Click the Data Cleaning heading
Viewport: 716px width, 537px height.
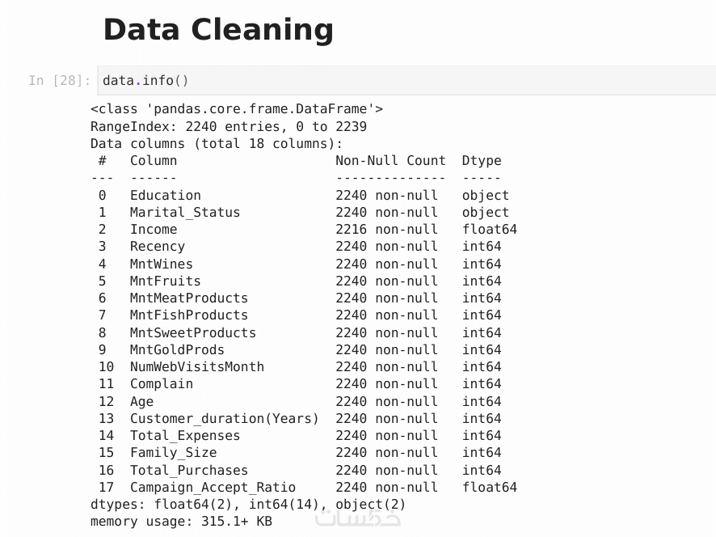click(x=218, y=30)
